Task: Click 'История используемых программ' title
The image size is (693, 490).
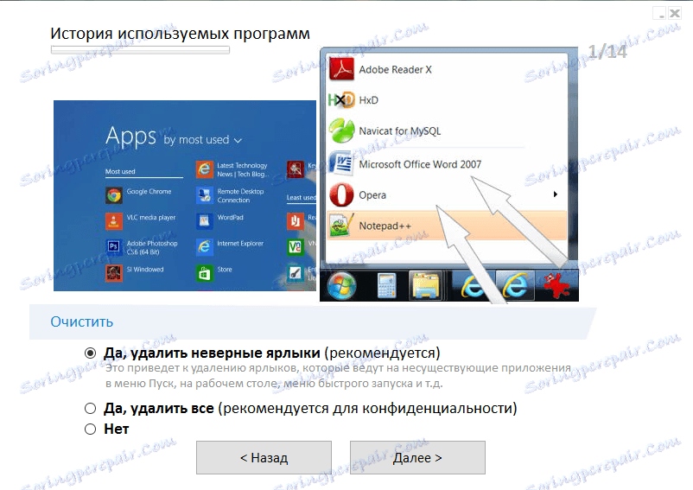Action: pyautogui.click(x=181, y=34)
